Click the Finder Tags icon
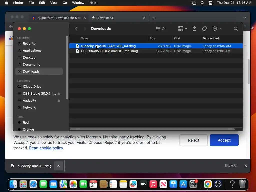This screenshot has height=192, width=256. click(204, 29)
